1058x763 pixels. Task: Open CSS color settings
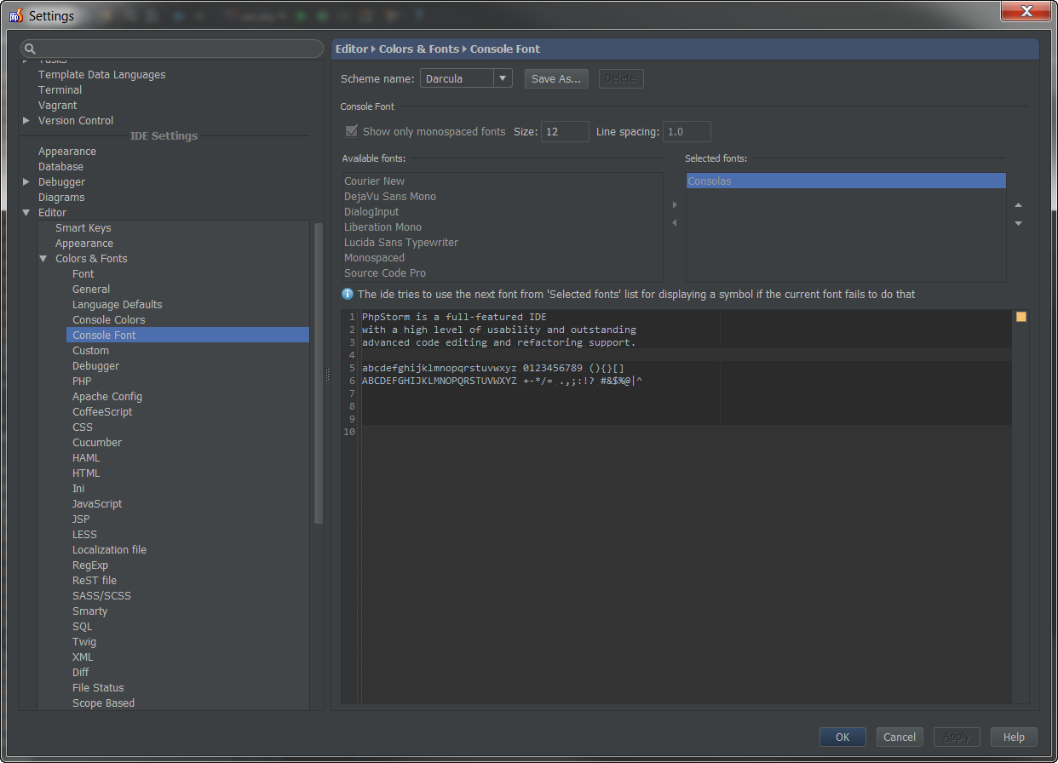[x=83, y=427]
